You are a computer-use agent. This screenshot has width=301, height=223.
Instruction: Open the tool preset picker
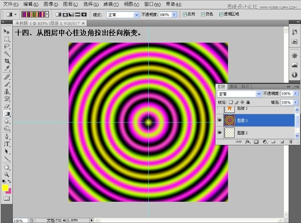pyautogui.click(x=16, y=14)
